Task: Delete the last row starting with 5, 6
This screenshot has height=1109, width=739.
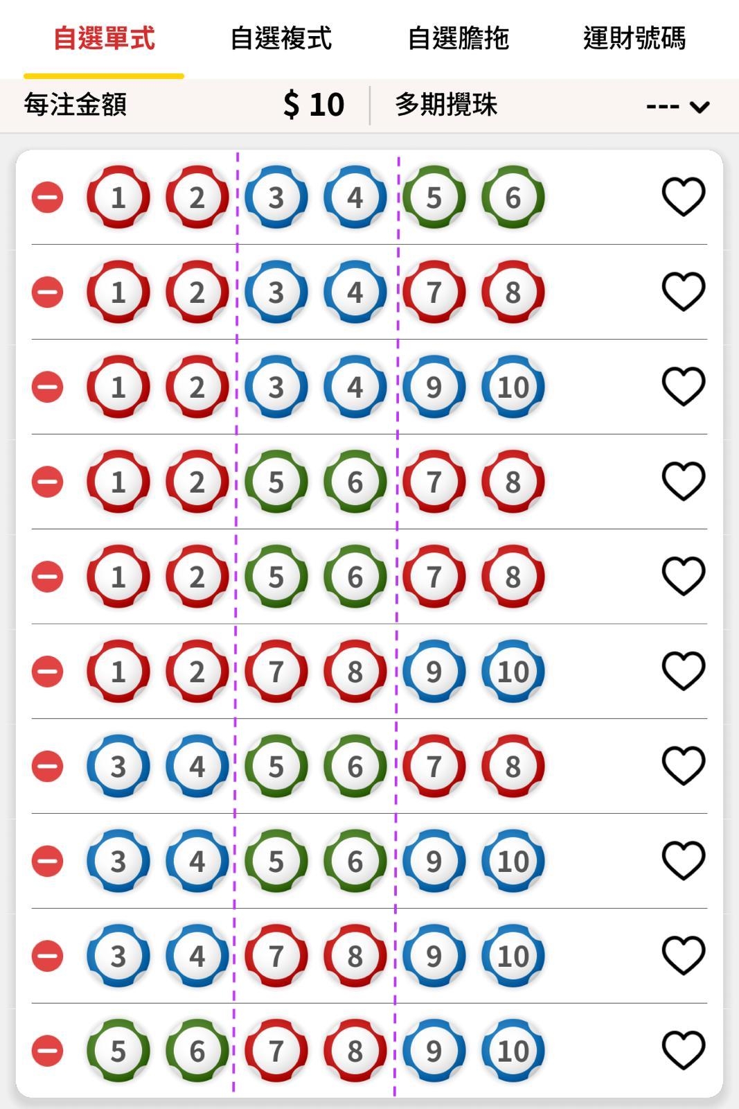Action: click(48, 1051)
